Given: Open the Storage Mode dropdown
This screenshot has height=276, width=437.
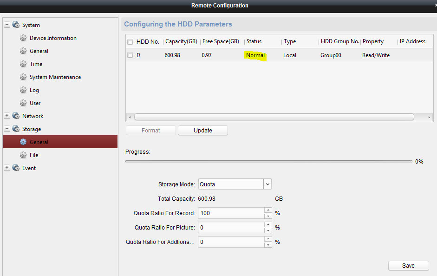Looking at the screenshot, I should pos(267,184).
